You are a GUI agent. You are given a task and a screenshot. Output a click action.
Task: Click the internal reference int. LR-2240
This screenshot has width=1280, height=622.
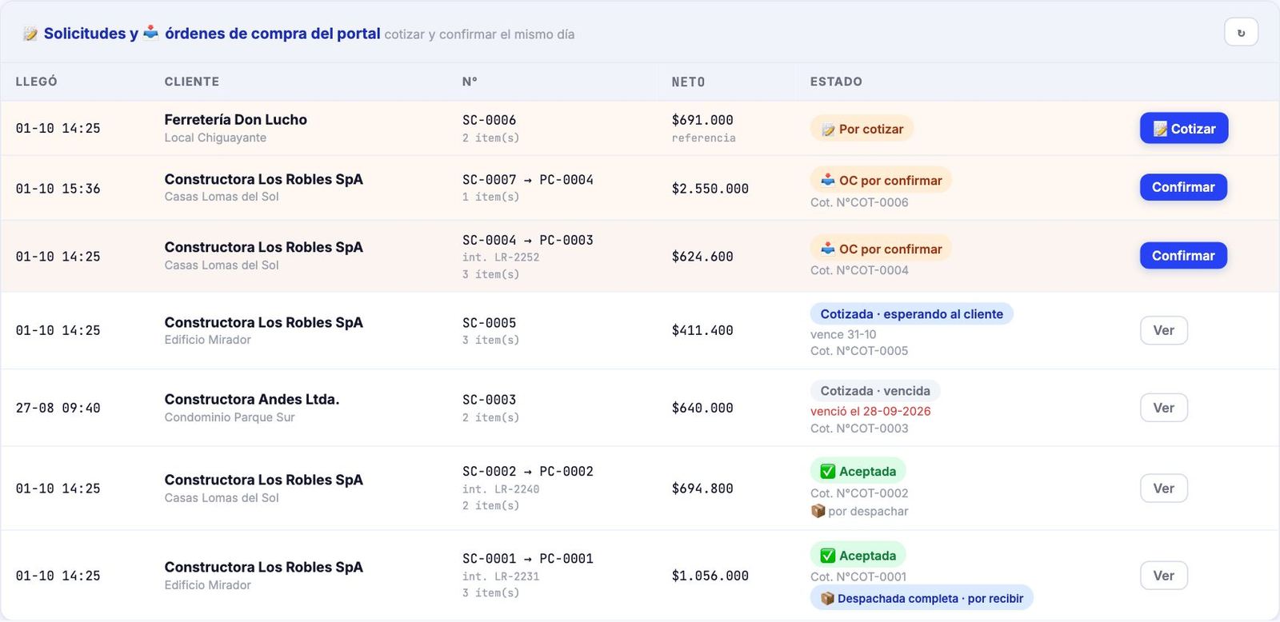click(501, 489)
